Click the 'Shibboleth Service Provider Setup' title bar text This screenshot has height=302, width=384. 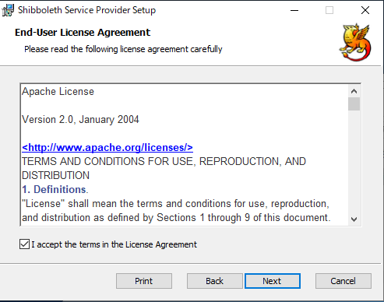(x=86, y=10)
